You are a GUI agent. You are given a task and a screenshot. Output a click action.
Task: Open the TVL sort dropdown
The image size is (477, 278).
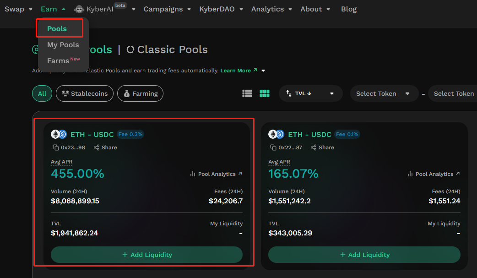tap(310, 93)
